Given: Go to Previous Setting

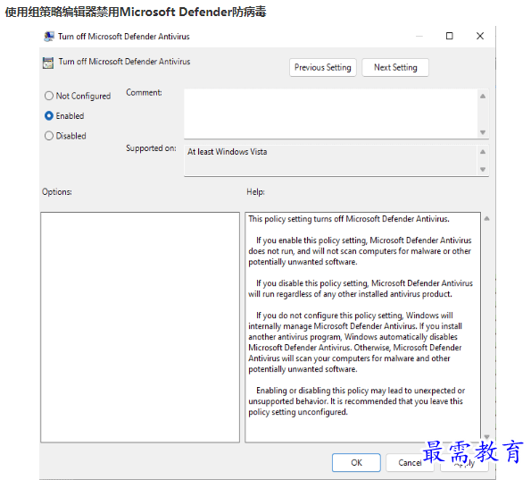Looking at the screenshot, I should (x=323, y=68).
